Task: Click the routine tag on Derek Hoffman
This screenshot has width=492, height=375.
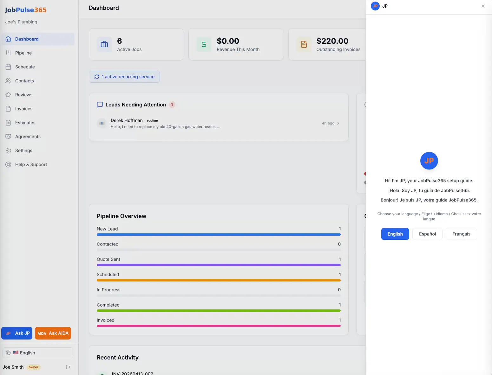Action: (x=152, y=121)
